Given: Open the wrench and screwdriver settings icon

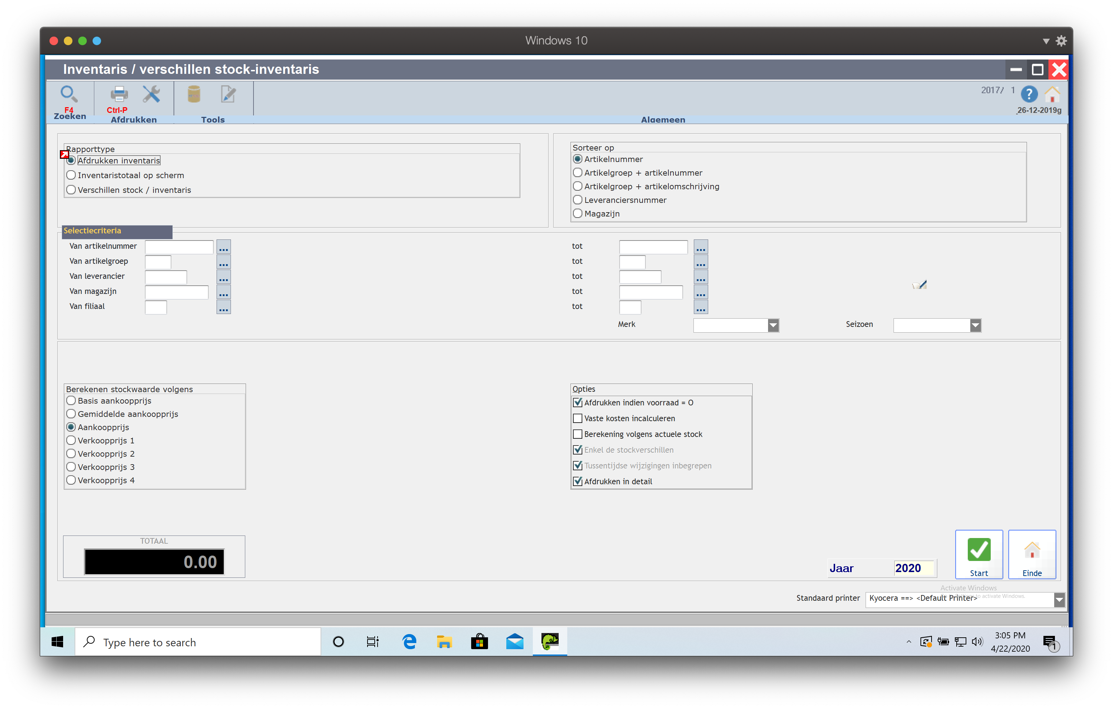Looking at the screenshot, I should [x=151, y=94].
